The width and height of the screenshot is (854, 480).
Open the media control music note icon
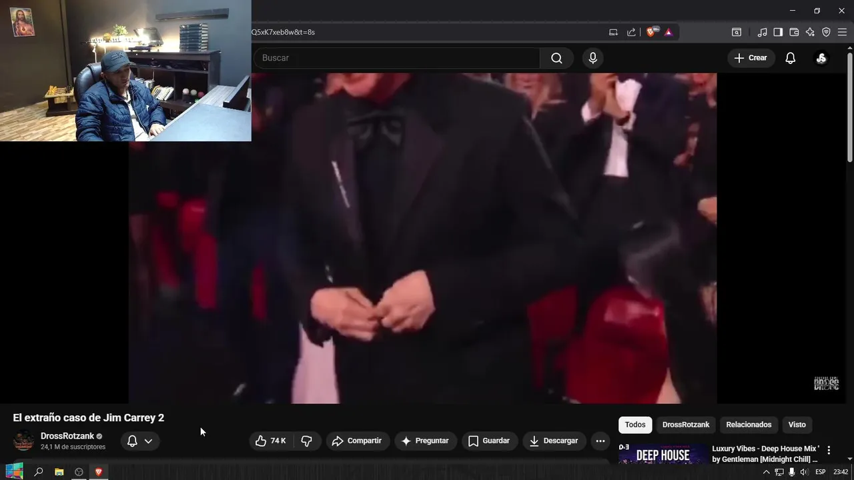(762, 32)
